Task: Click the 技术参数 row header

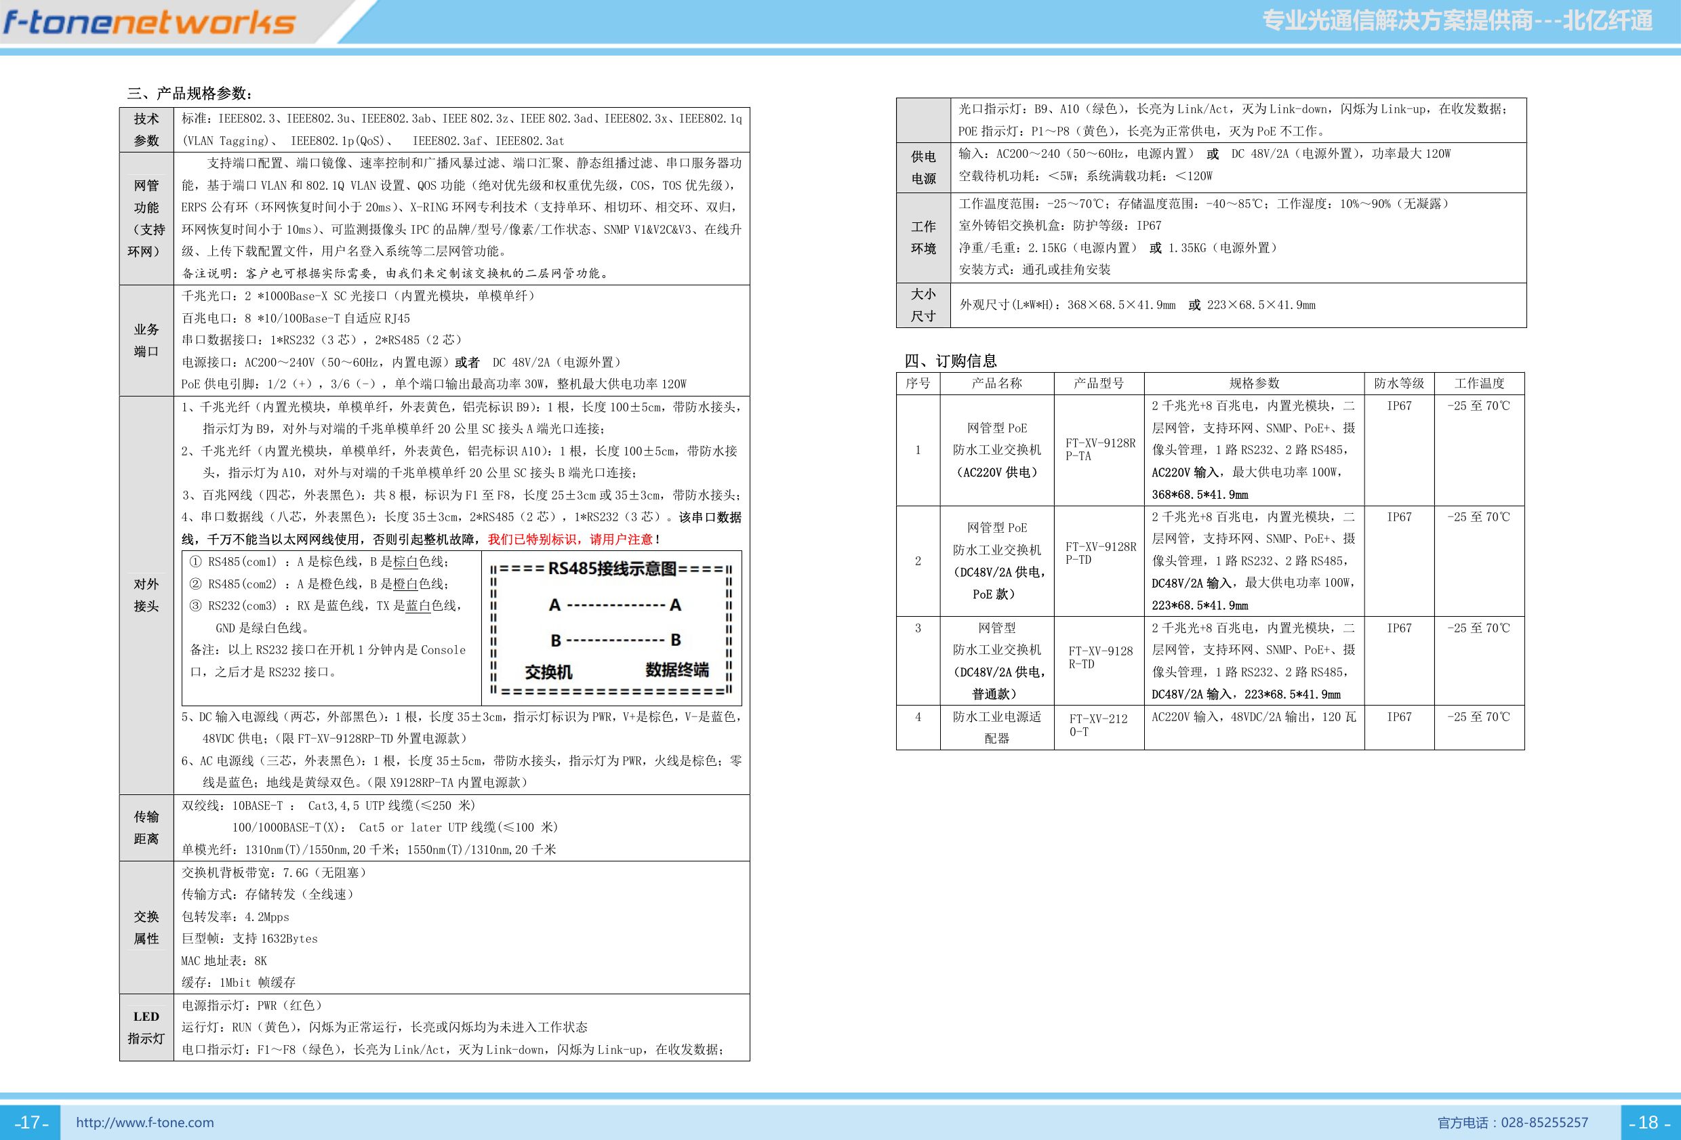Action: [147, 130]
